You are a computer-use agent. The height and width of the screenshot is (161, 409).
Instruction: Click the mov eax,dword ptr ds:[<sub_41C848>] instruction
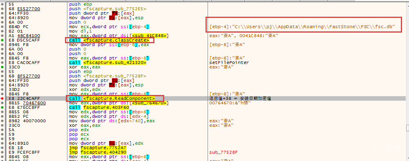tap(118, 35)
